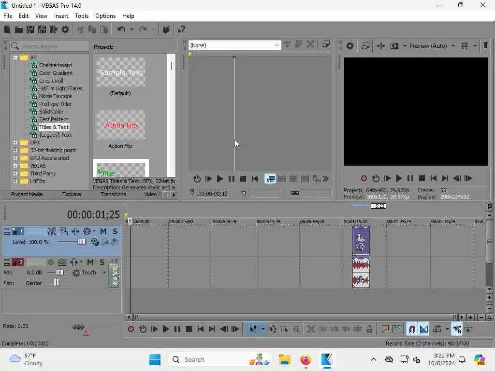Click the Insert Marker icon in timeline toolbar
495x371 pixels.
point(385,329)
